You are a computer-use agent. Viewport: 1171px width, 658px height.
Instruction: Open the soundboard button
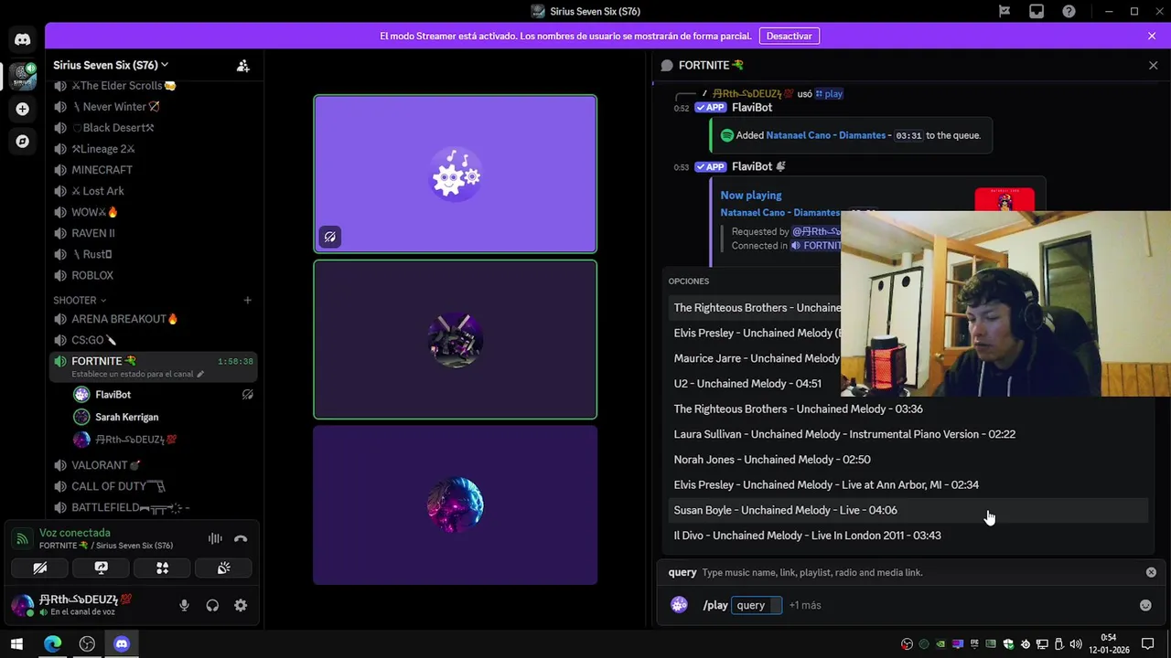coord(223,568)
